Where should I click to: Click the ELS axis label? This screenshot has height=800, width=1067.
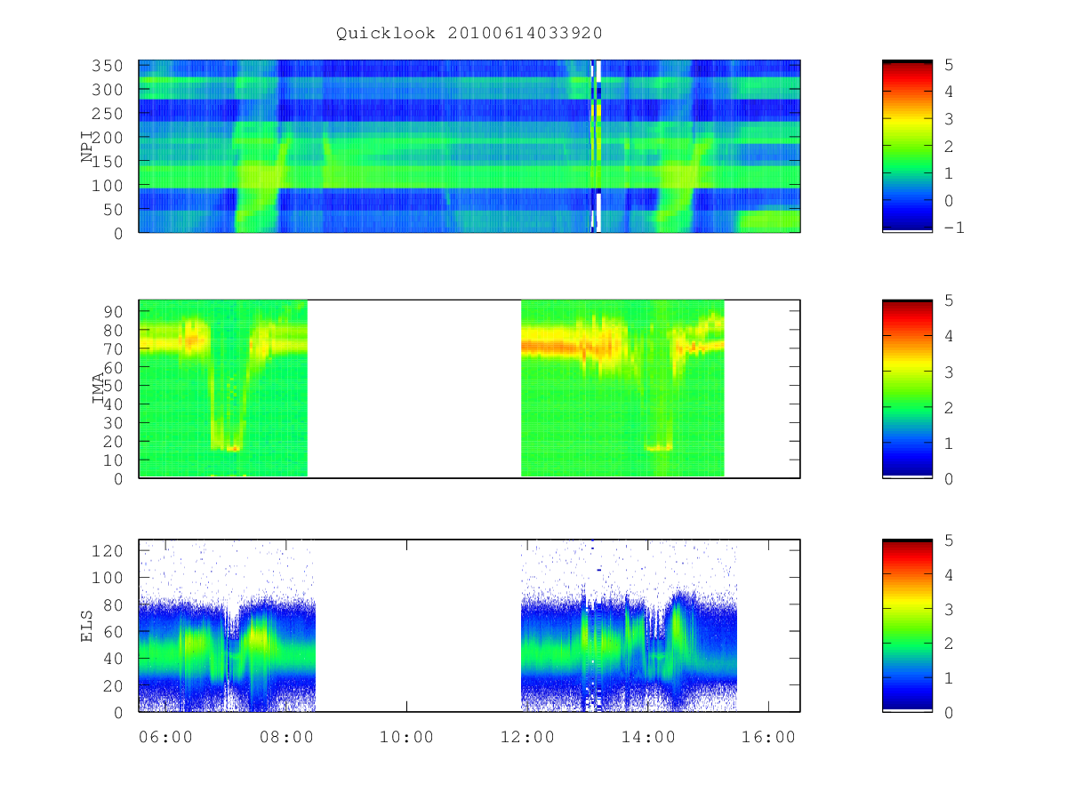tap(87, 626)
